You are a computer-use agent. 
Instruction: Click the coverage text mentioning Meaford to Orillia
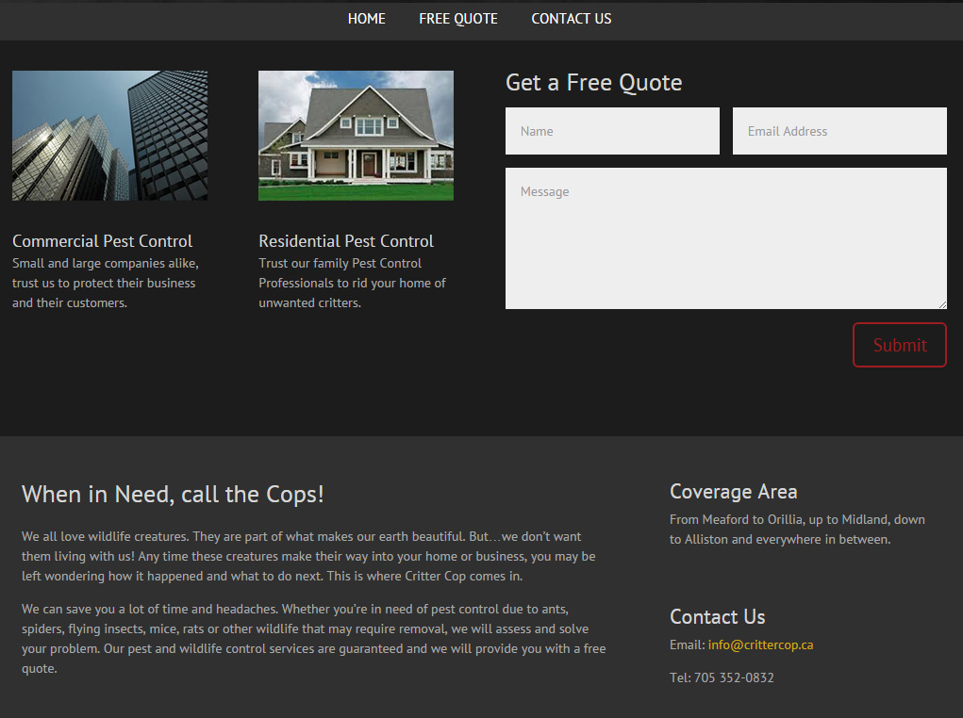(x=797, y=530)
